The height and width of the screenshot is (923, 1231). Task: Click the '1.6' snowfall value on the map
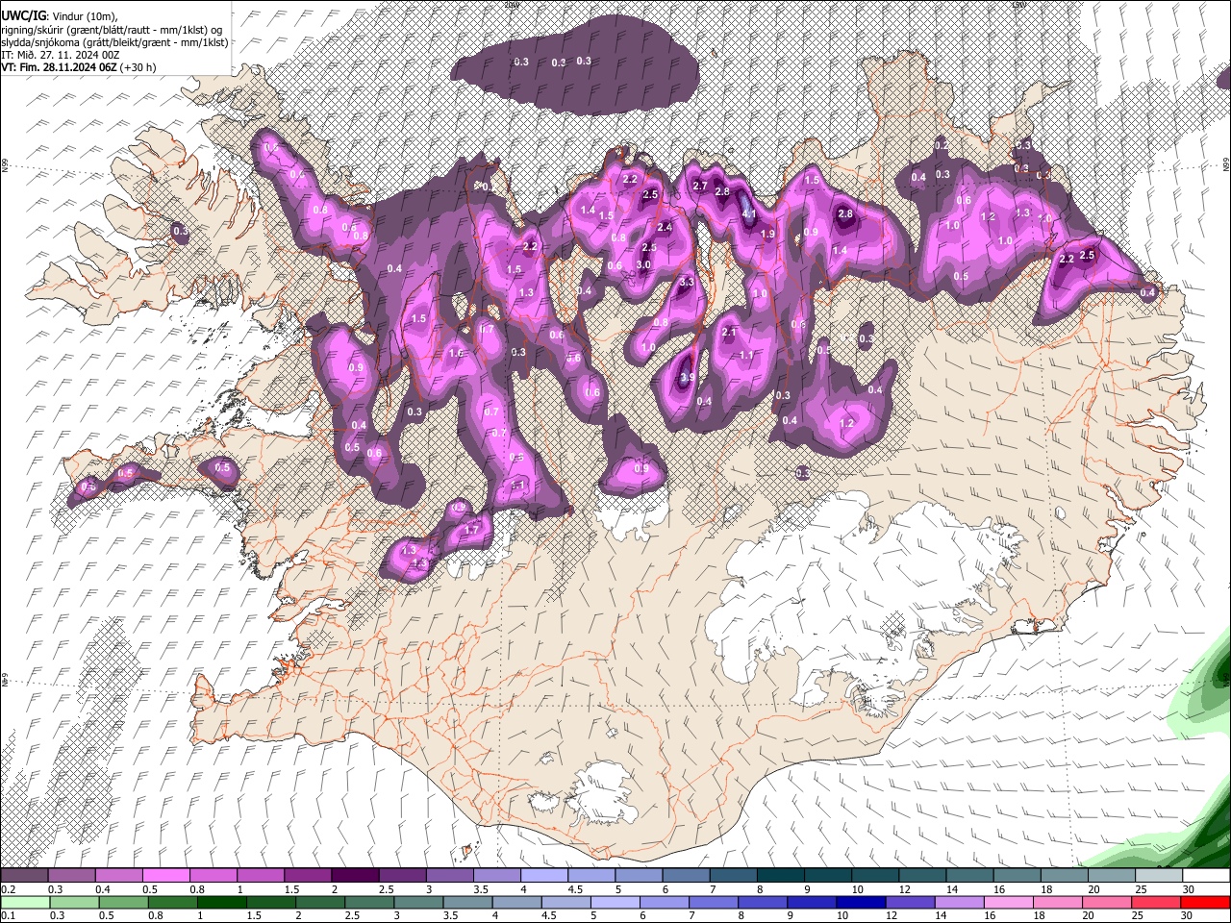[456, 353]
